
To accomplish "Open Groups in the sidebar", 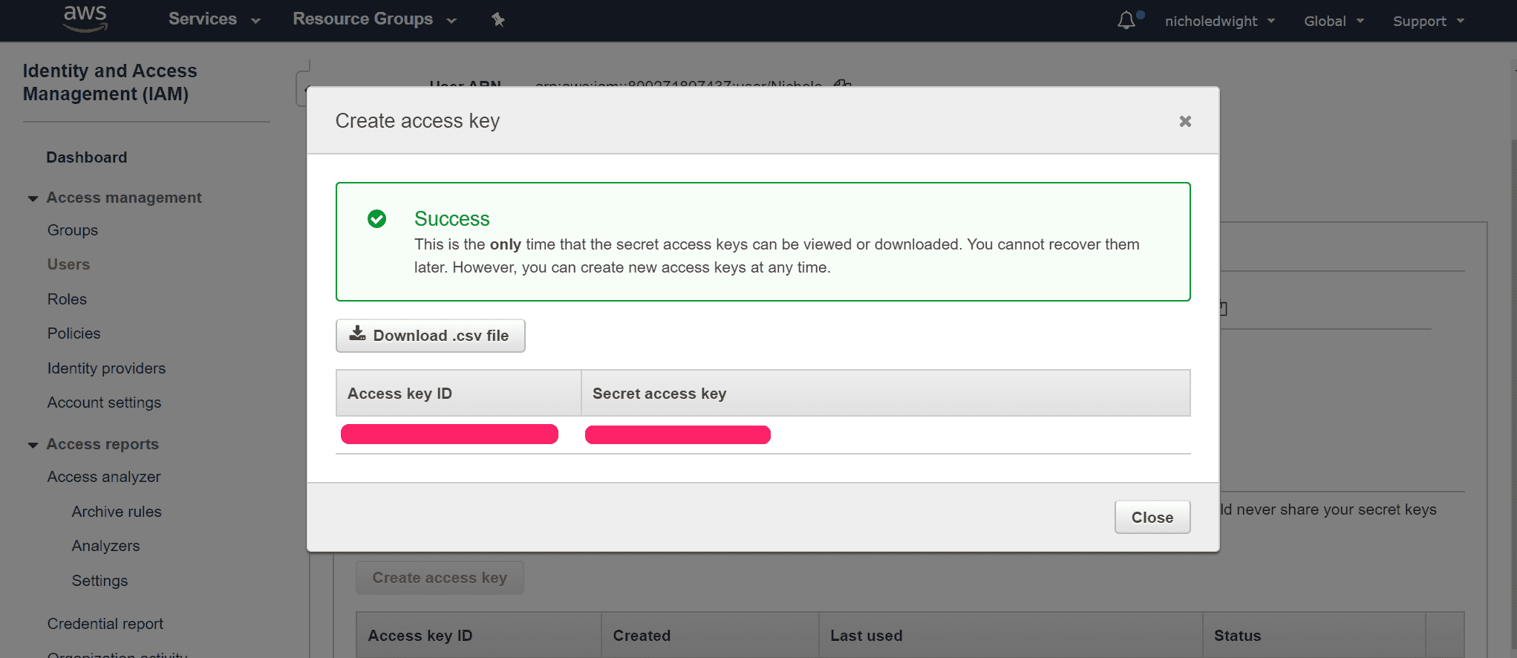I will click(x=73, y=230).
